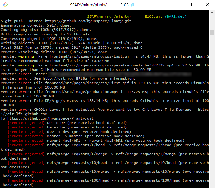Click the scrollbar up arrow
215x188 pixels.
[x=212, y=13]
